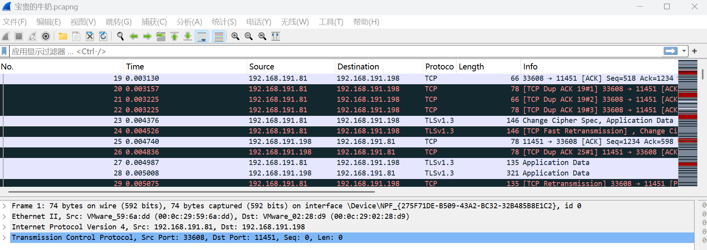Image resolution: width=707 pixels, height=250 pixels.
Task: Toggle auto-scroll during live capture
Action: coord(202,36)
